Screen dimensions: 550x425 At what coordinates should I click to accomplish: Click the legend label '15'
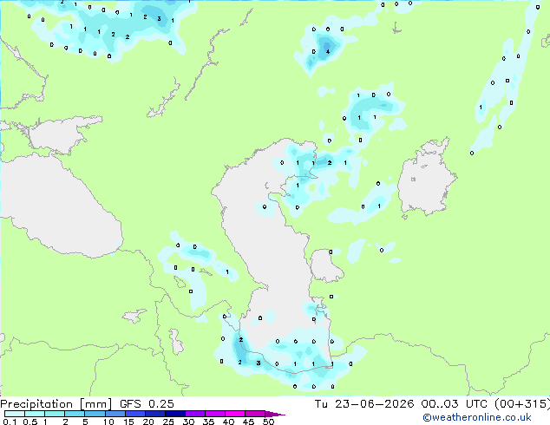coord(128,422)
